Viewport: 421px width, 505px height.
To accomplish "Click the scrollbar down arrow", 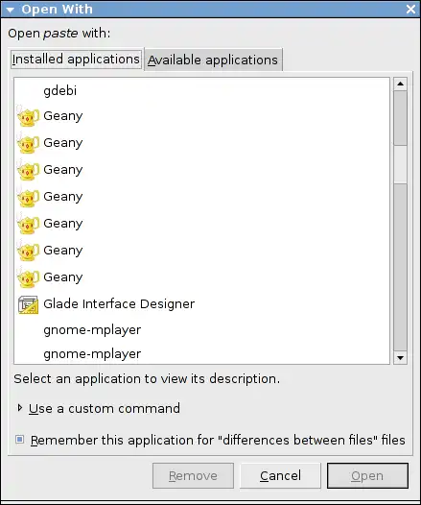I will pos(400,358).
